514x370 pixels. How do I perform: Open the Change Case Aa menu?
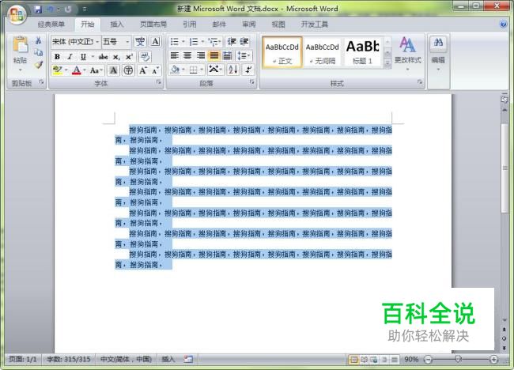[96, 70]
